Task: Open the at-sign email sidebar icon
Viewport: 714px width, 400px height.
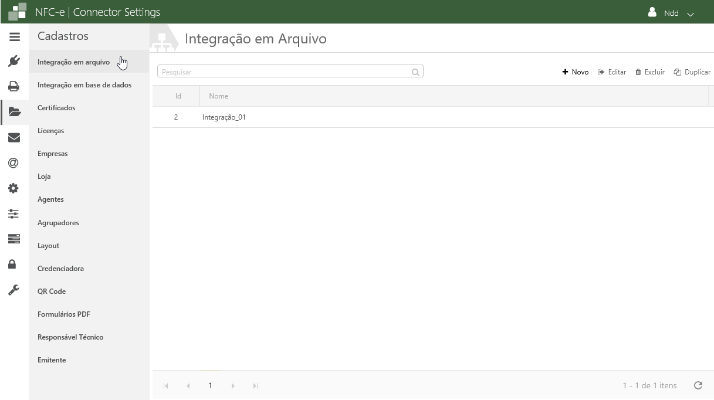Action: click(14, 162)
